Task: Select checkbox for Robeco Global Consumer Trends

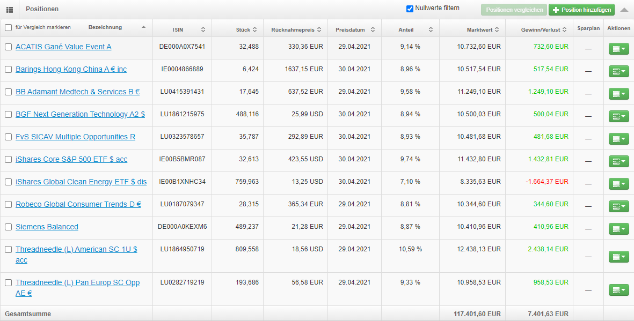Action: point(8,205)
